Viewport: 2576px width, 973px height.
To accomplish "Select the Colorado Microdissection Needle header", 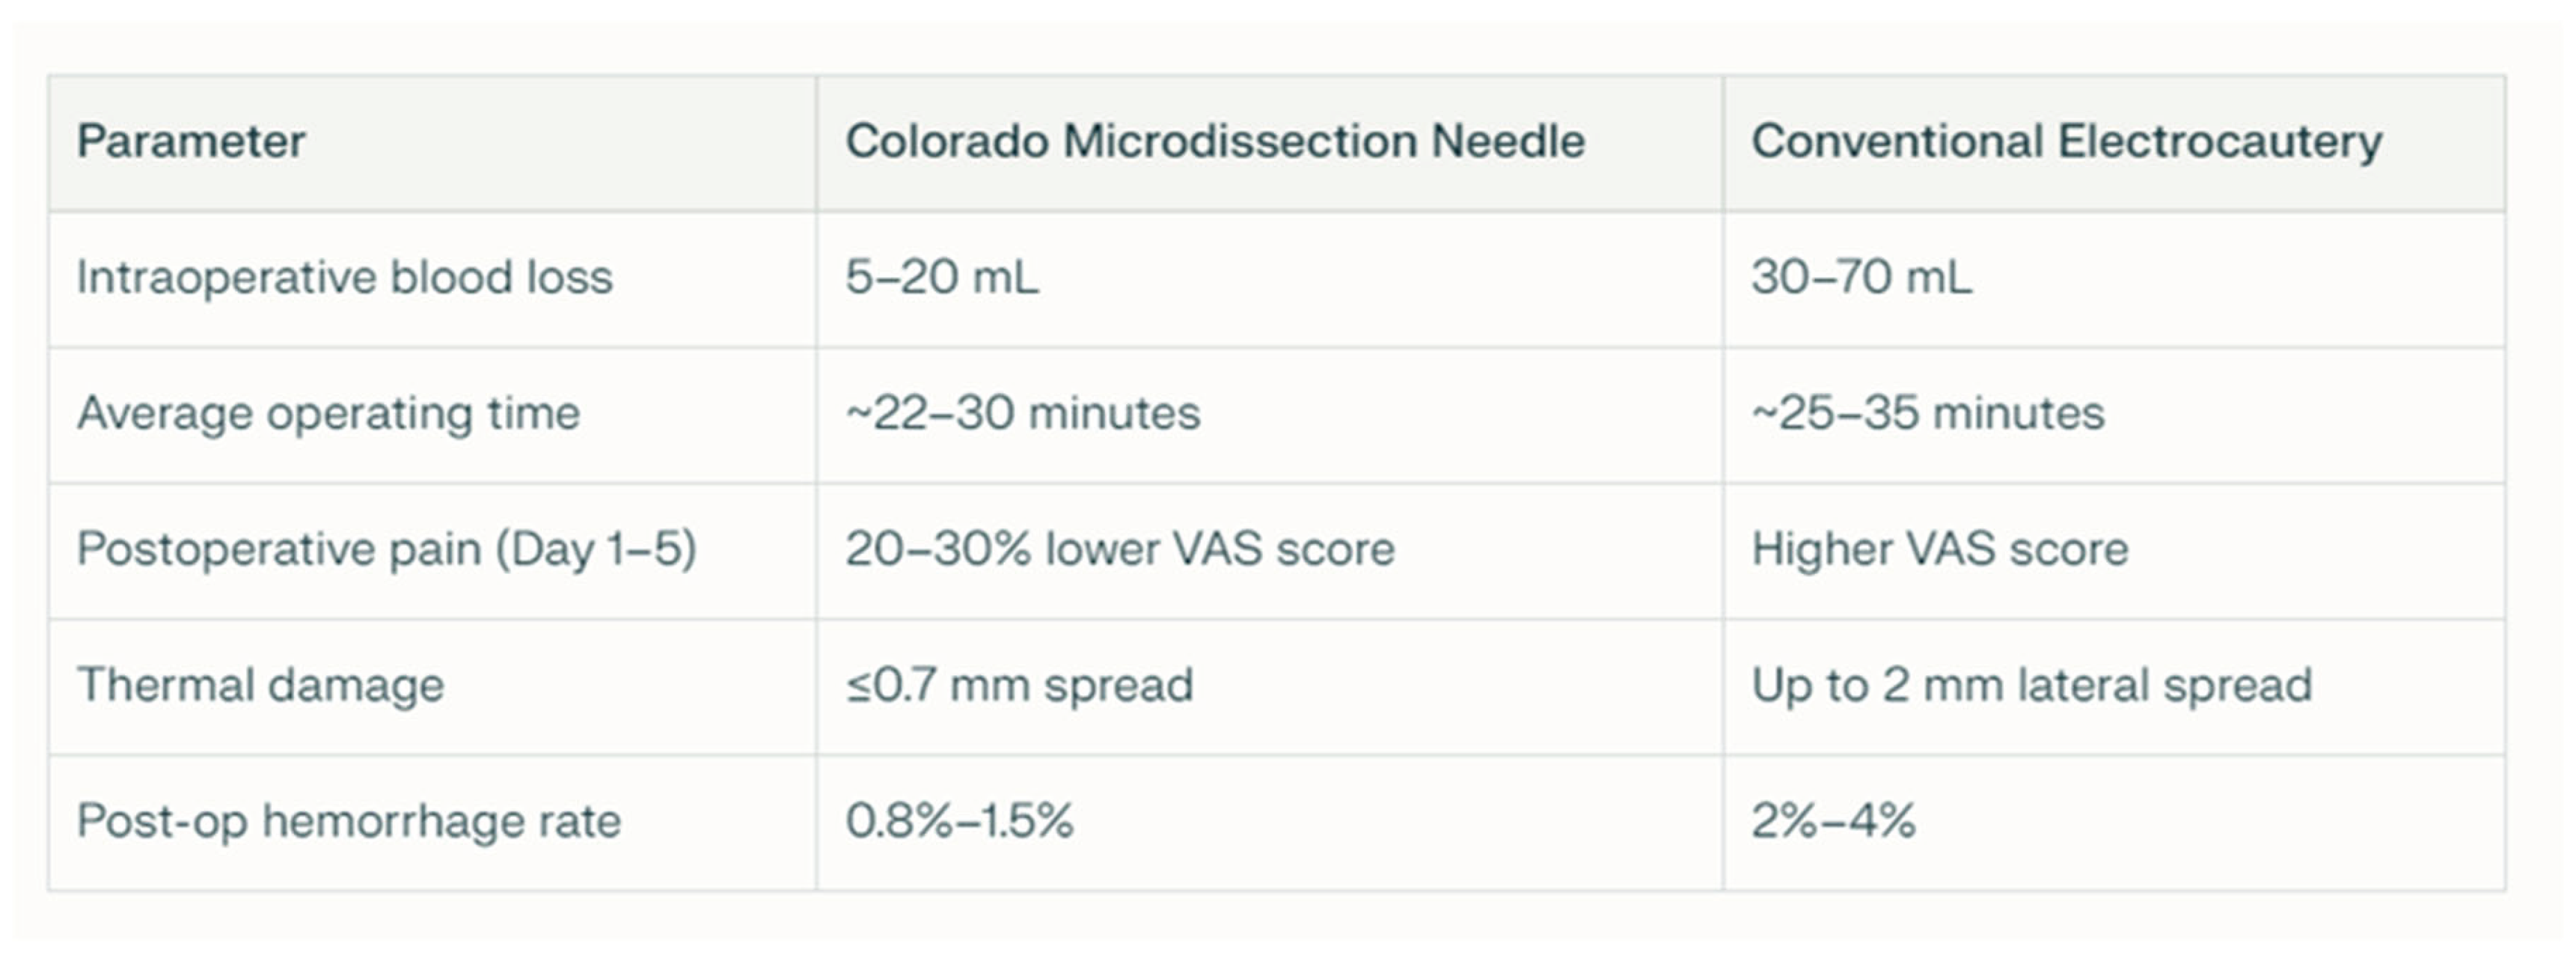I will [x=1214, y=142].
